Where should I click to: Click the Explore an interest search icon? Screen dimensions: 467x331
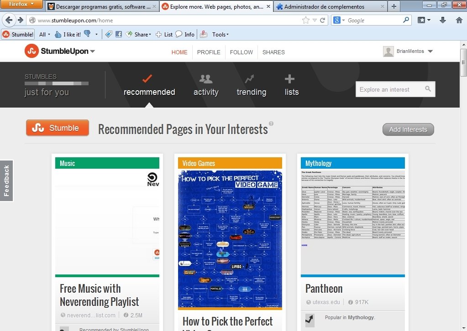[x=428, y=88]
